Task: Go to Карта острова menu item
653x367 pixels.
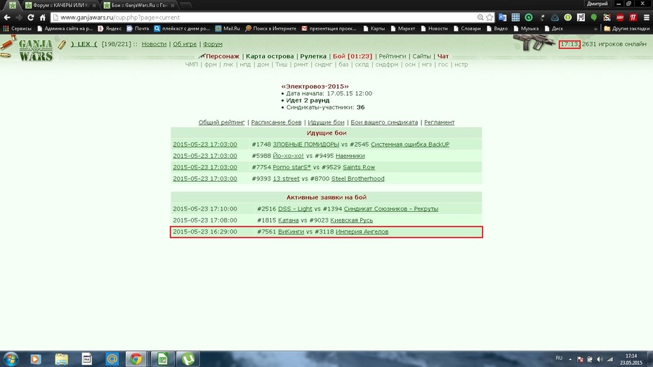Action: [270, 56]
